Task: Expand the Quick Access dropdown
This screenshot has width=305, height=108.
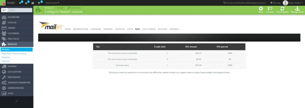Action: [x=52, y=3]
